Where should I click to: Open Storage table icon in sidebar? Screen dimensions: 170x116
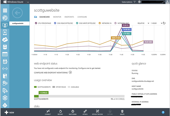click(x=5, y=54)
